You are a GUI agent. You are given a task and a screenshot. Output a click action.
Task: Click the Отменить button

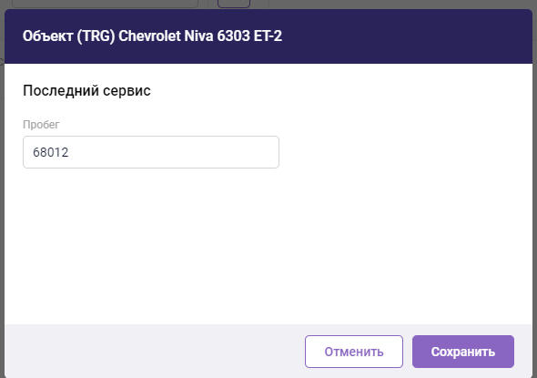354,352
